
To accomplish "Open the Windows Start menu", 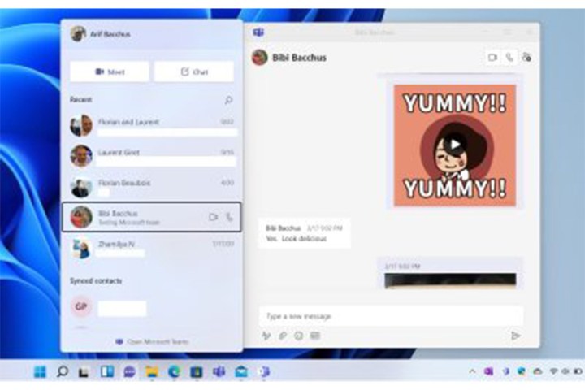I will tap(40, 371).
